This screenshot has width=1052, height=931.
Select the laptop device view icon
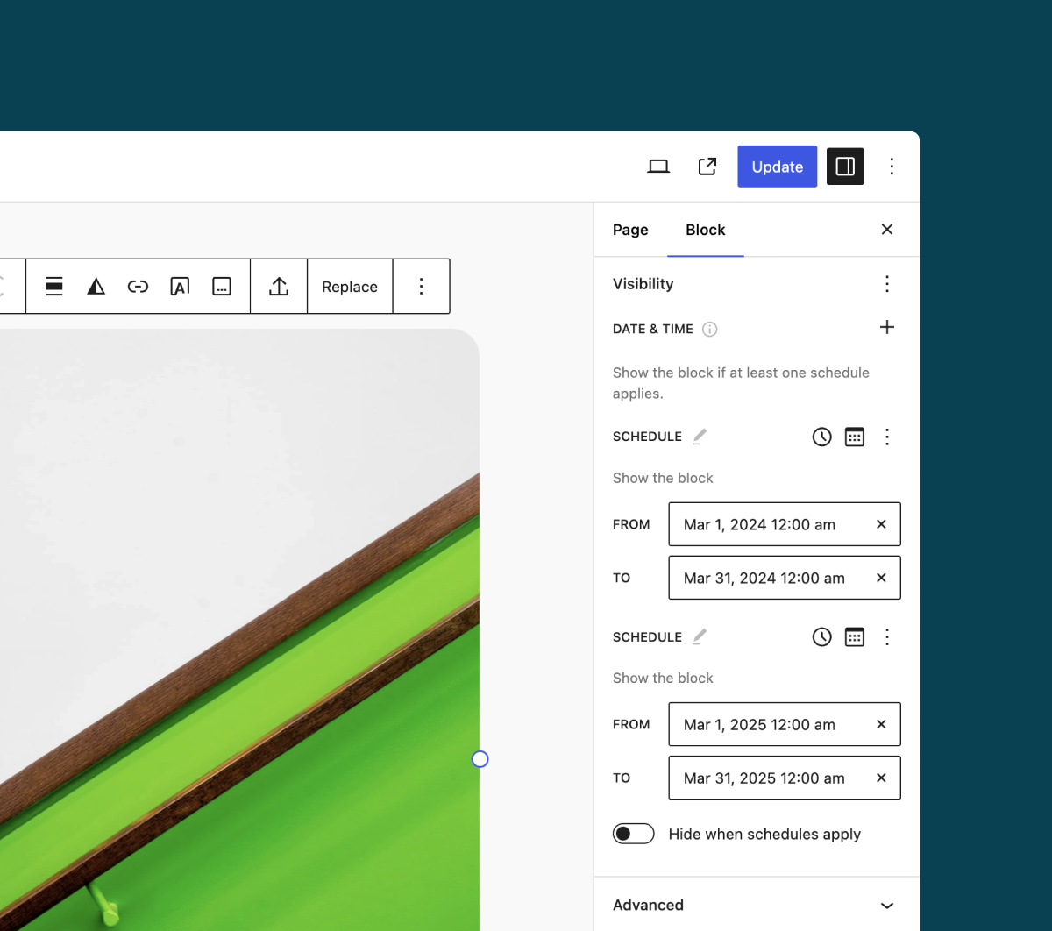click(x=658, y=167)
